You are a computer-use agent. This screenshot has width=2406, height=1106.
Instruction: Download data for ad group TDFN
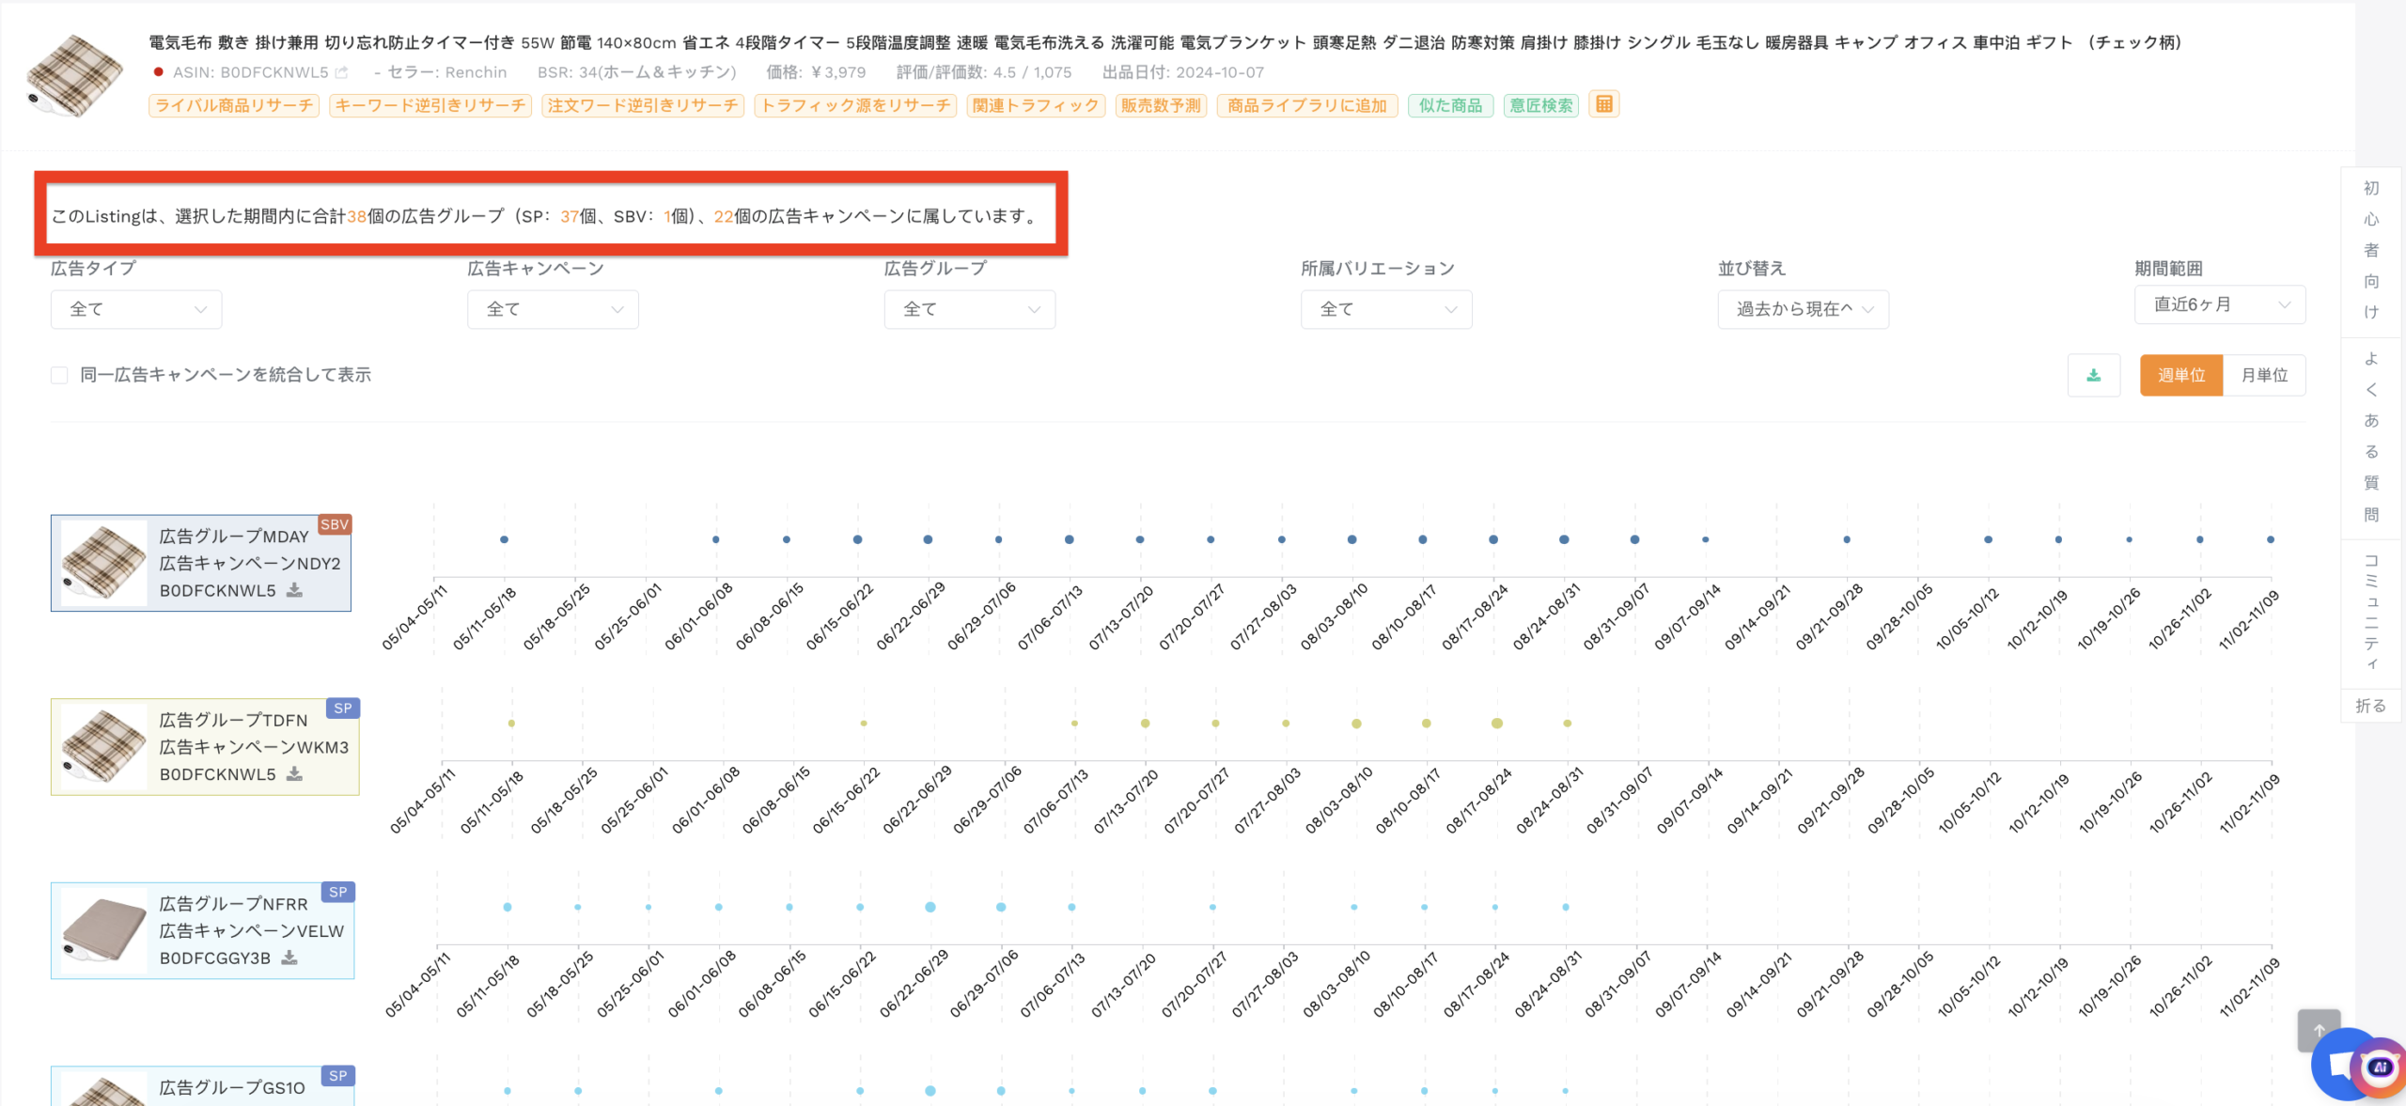click(x=294, y=774)
